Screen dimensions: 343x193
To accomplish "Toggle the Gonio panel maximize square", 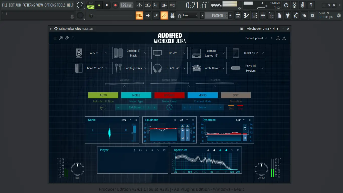I will tap(136, 120).
